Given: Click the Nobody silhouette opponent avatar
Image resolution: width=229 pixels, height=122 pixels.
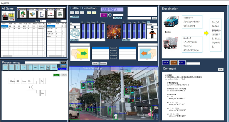Looking at the screenshot, I should coord(152,34).
